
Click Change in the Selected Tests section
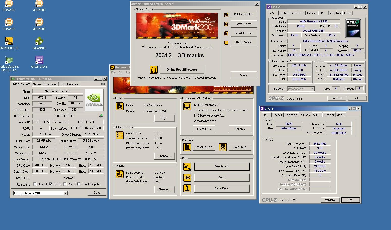coord(164,156)
